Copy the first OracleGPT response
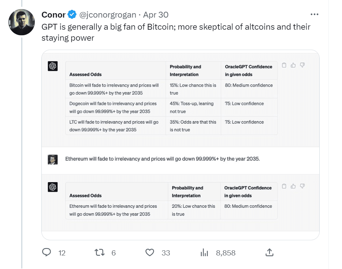342x269 pixels. pyautogui.click(x=284, y=65)
